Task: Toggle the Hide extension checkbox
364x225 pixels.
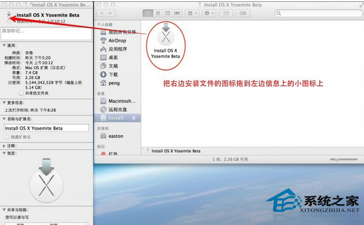Action: (x=7, y=137)
